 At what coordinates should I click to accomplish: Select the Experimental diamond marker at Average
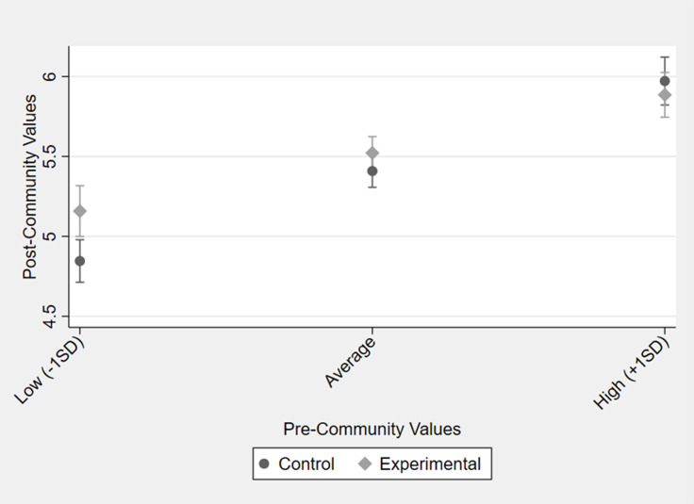pos(372,154)
